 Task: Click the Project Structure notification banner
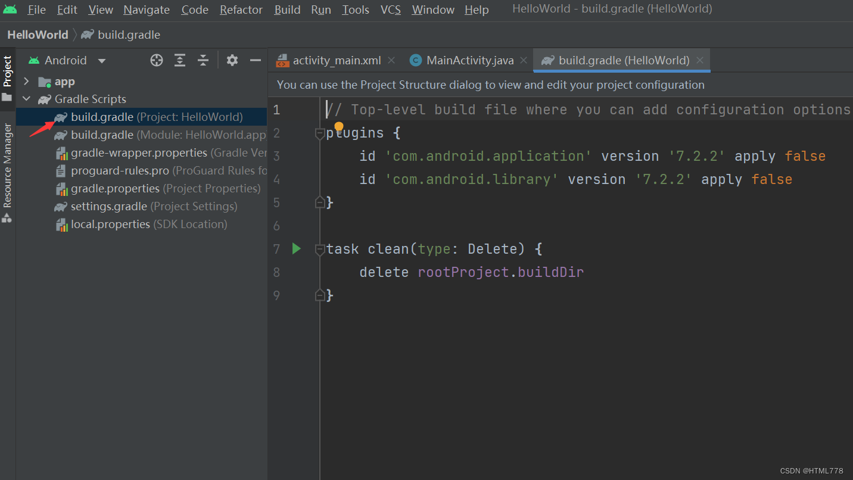click(x=561, y=85)
